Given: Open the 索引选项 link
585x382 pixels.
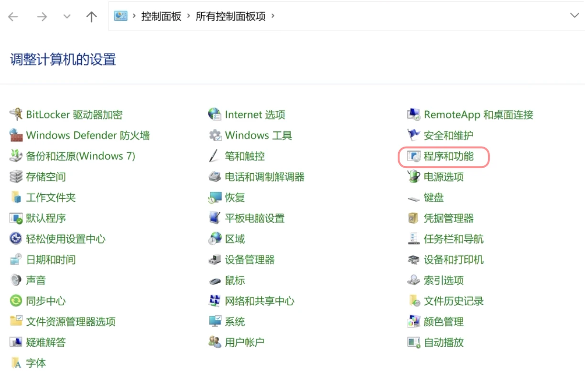Looking at the screenshot, I should [444, 280].
